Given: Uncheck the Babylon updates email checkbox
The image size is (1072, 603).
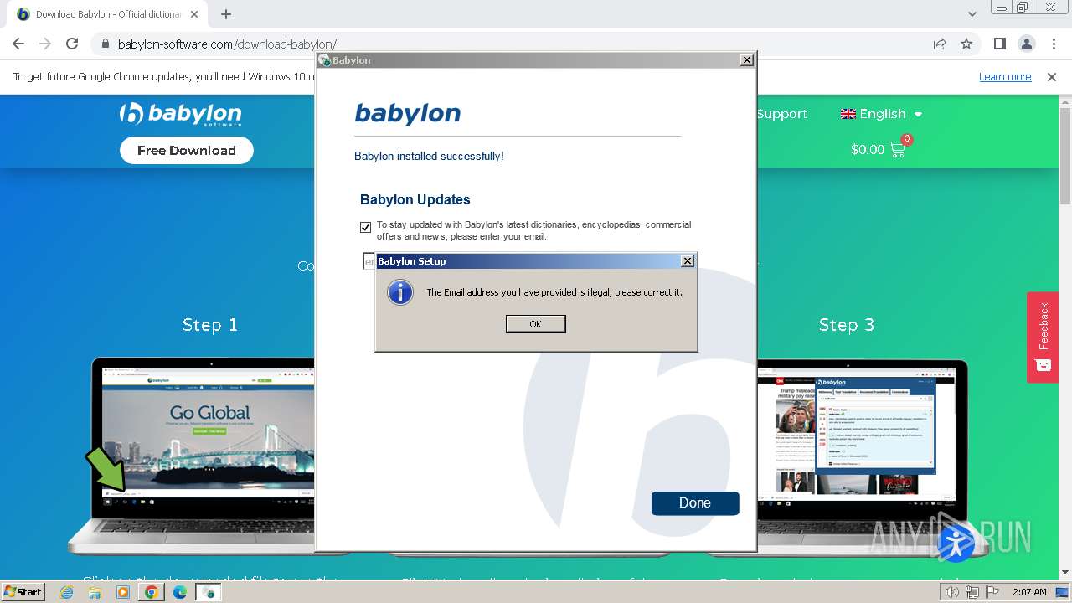Looking at the screenshot, I should coord(365,227).
